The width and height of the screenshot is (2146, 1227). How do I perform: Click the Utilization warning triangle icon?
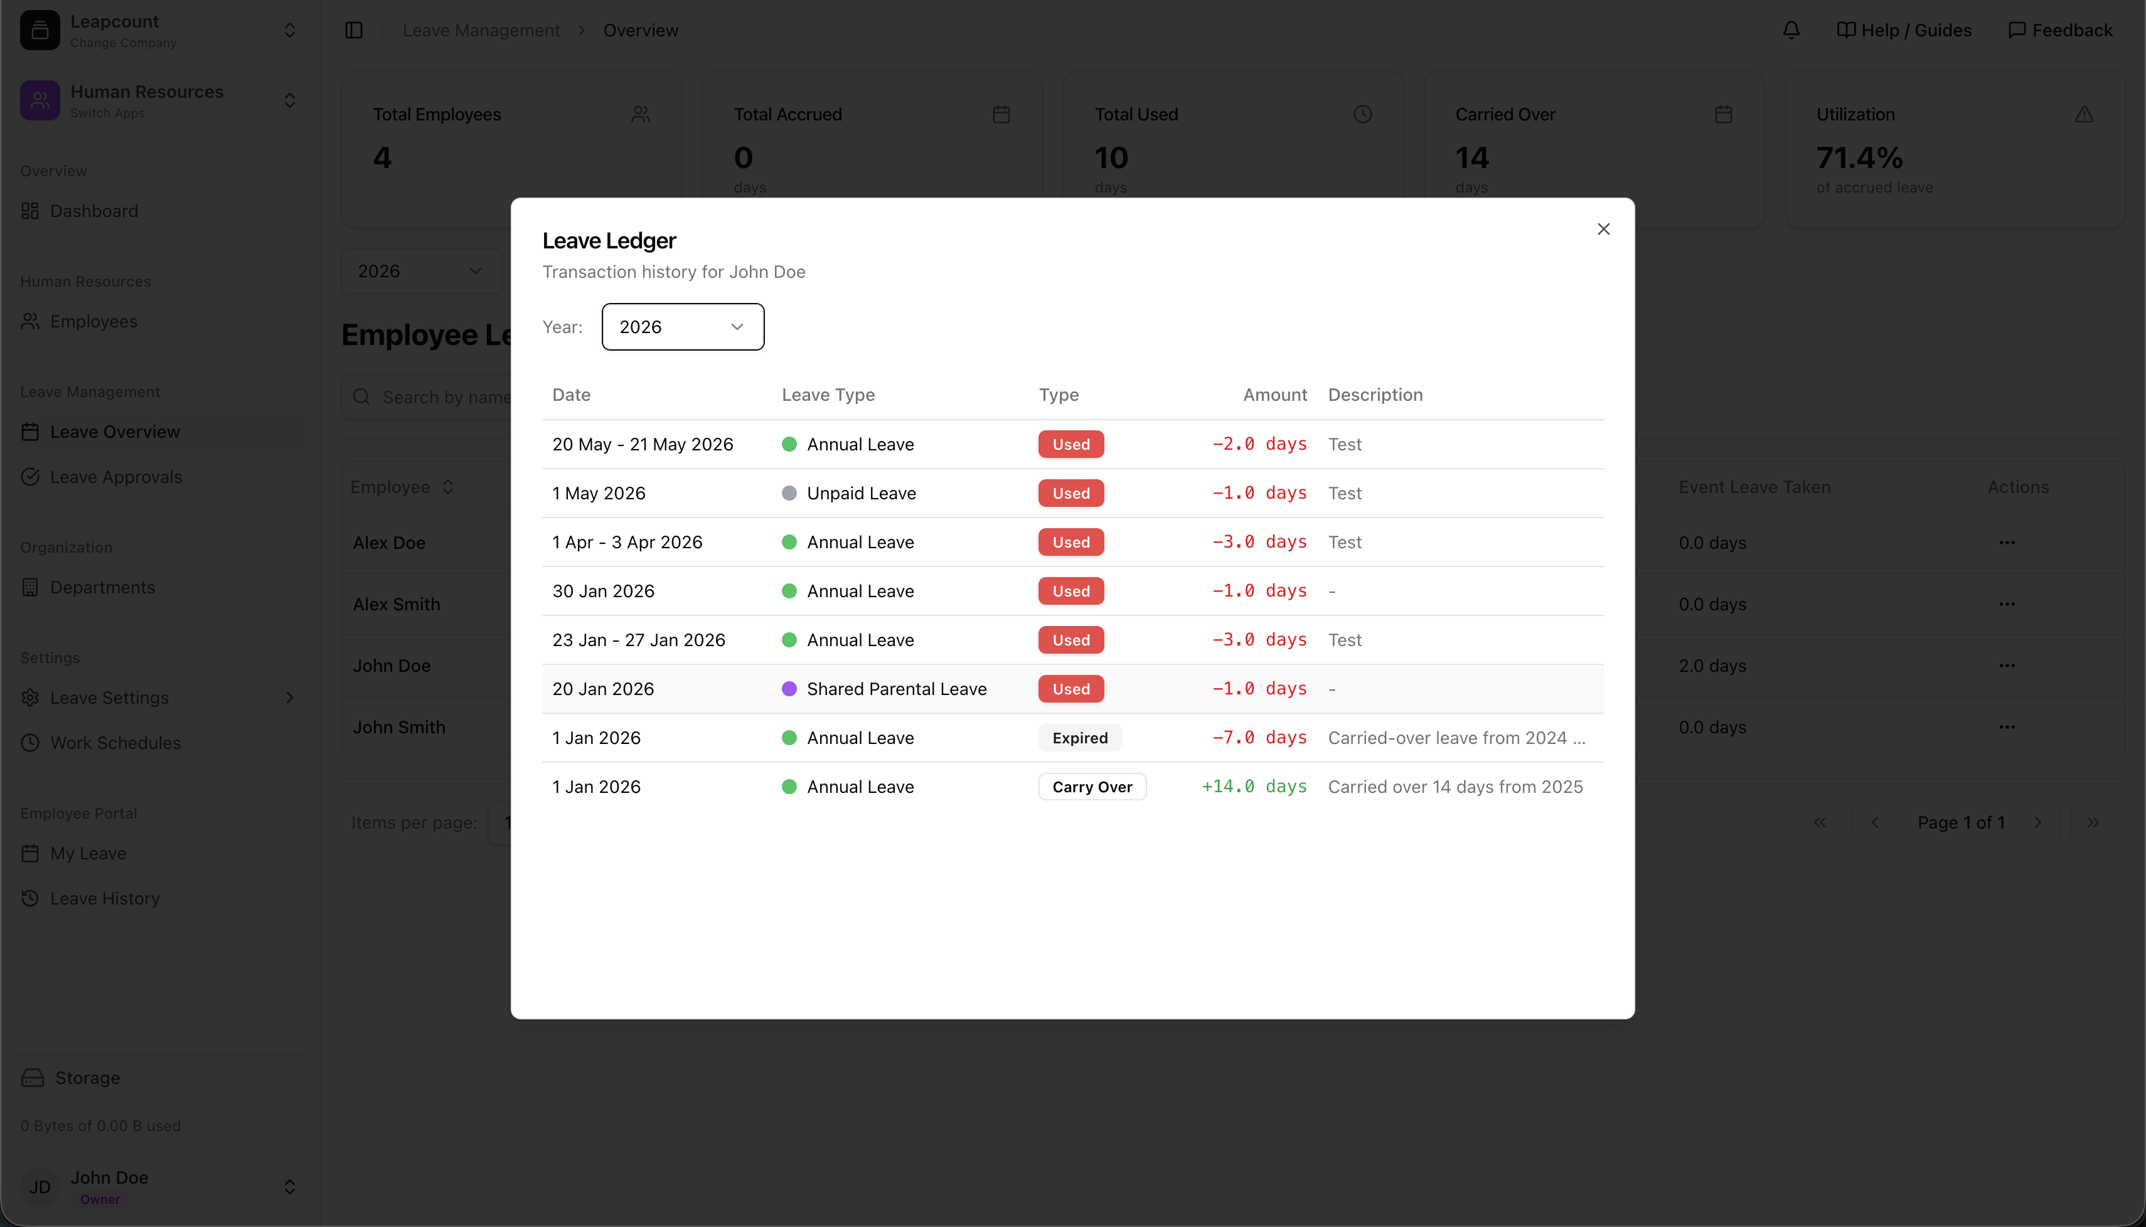[2084, 114]
